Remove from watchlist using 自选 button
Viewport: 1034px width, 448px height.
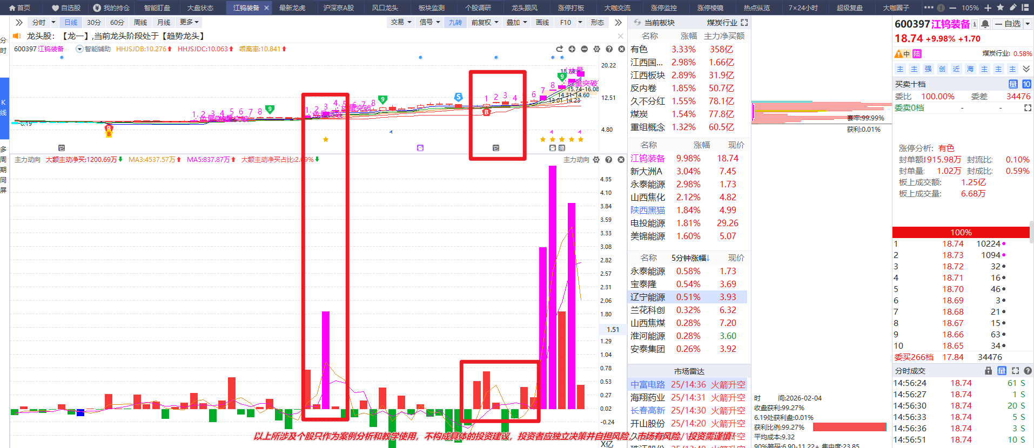click(1008, 24)
